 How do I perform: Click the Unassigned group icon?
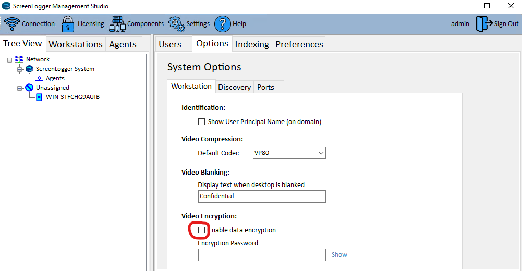29,88
